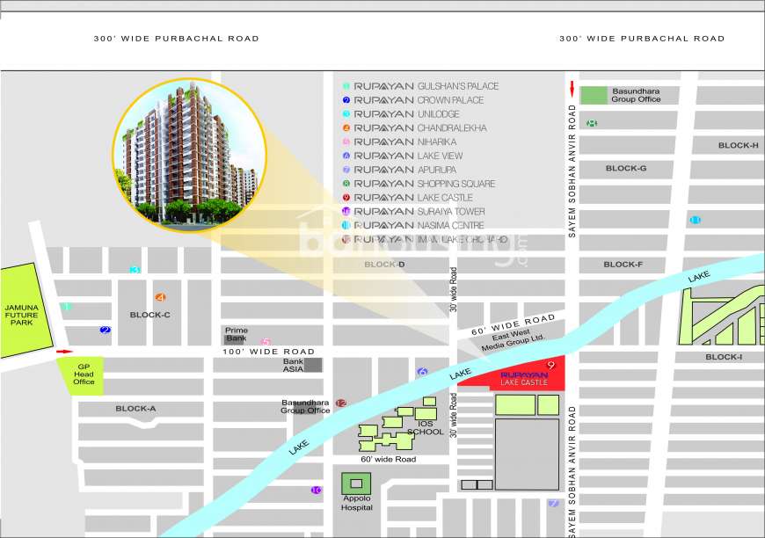The image size is (765, 538).
Task: Click the Bank ASIA label
Action: coord(293,366)
